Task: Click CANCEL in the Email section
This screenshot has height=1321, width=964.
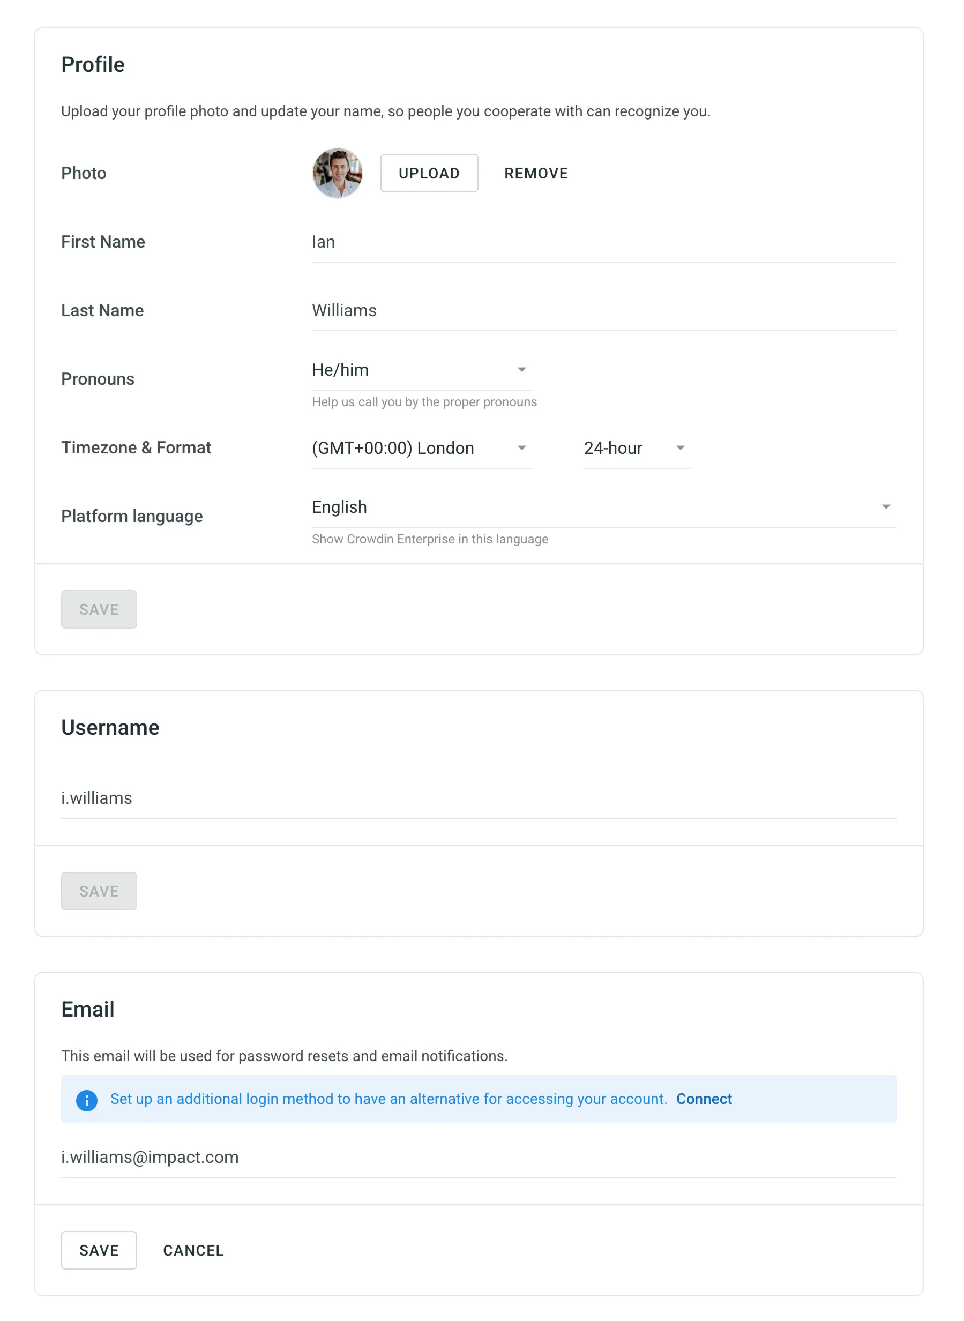Action: 193,1250
